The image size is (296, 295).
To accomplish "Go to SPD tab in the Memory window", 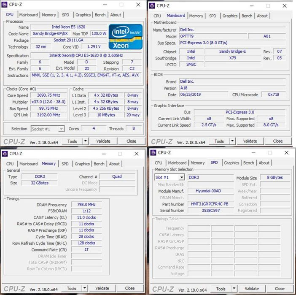I will 65,164.
